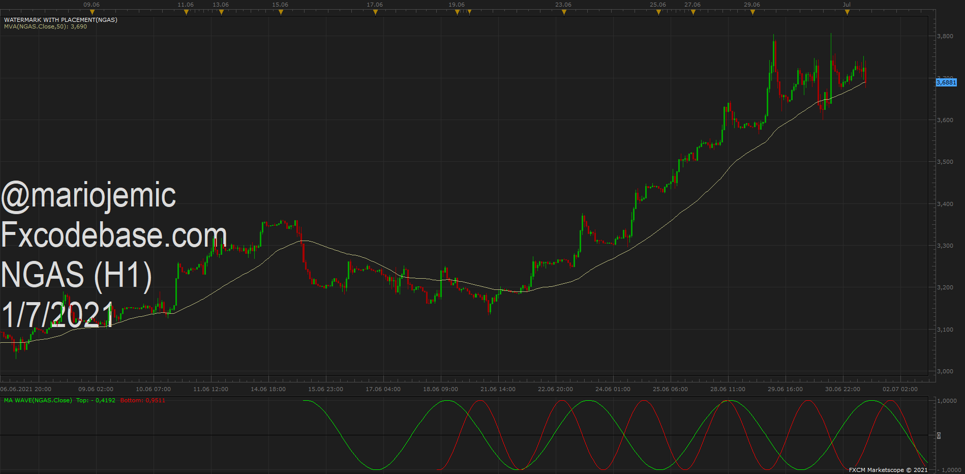Click the 24.06 01:00 time axis label

pyautogui.click(x=613, y=389)
